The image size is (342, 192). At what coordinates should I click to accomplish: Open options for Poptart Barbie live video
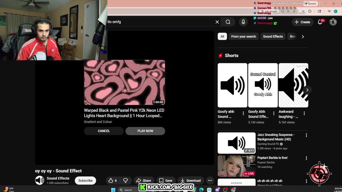[x=306, y=158]
